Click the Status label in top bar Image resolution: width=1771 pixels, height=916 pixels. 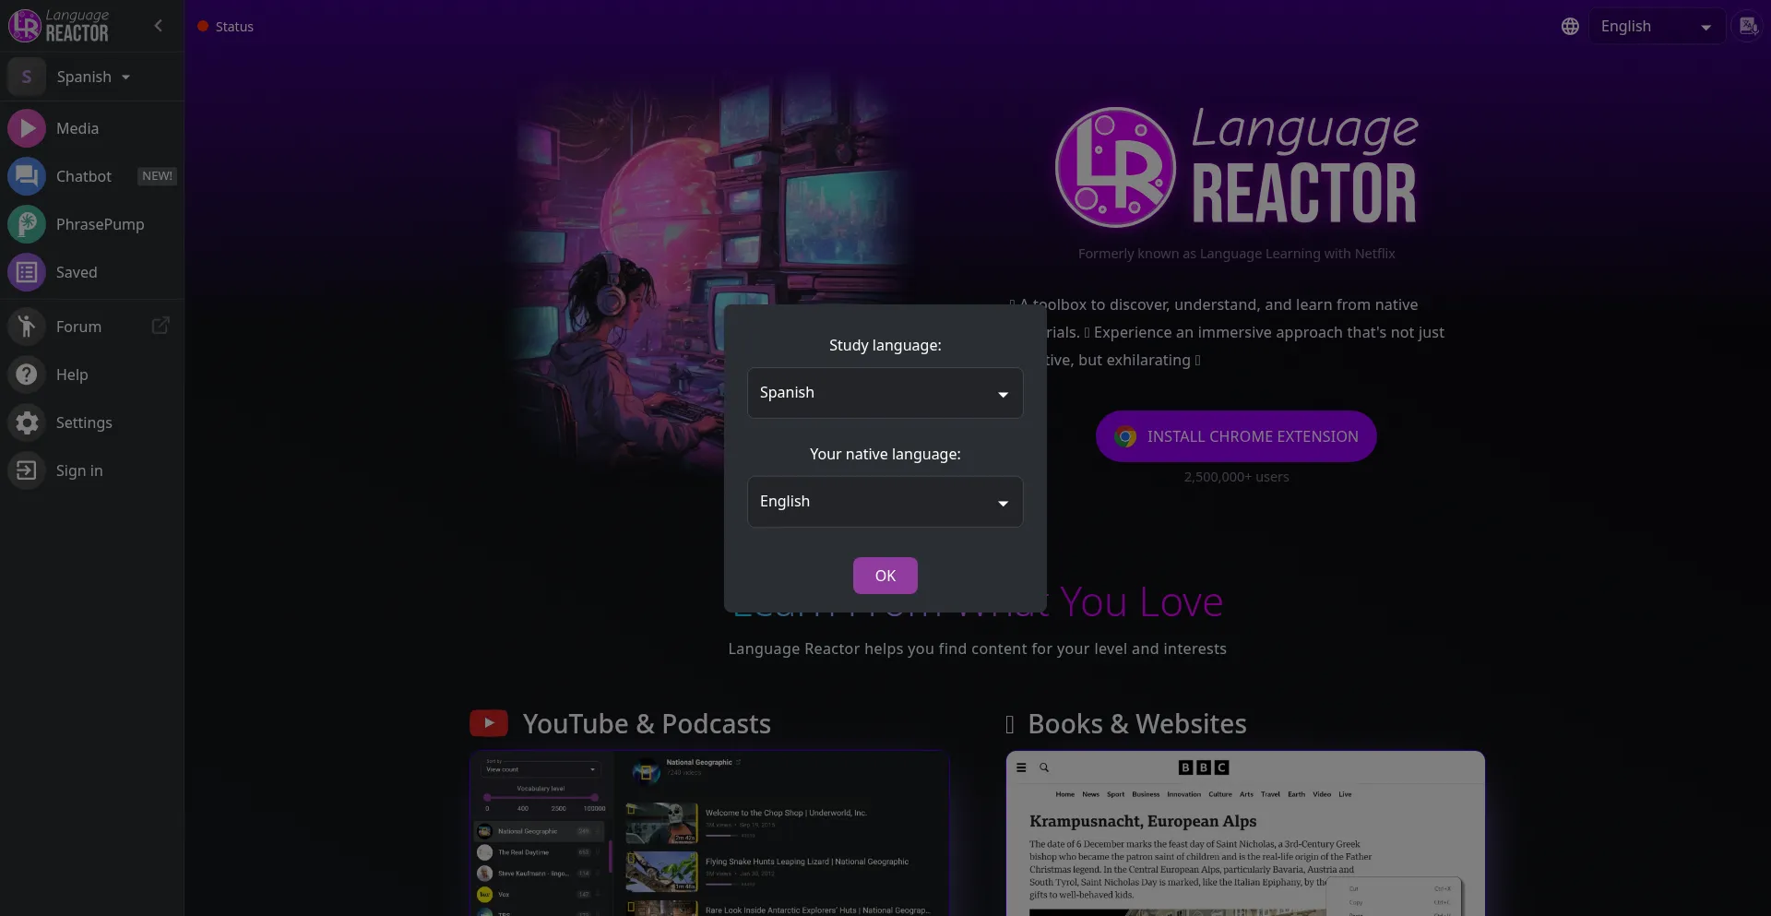click(x=234, y=27)
